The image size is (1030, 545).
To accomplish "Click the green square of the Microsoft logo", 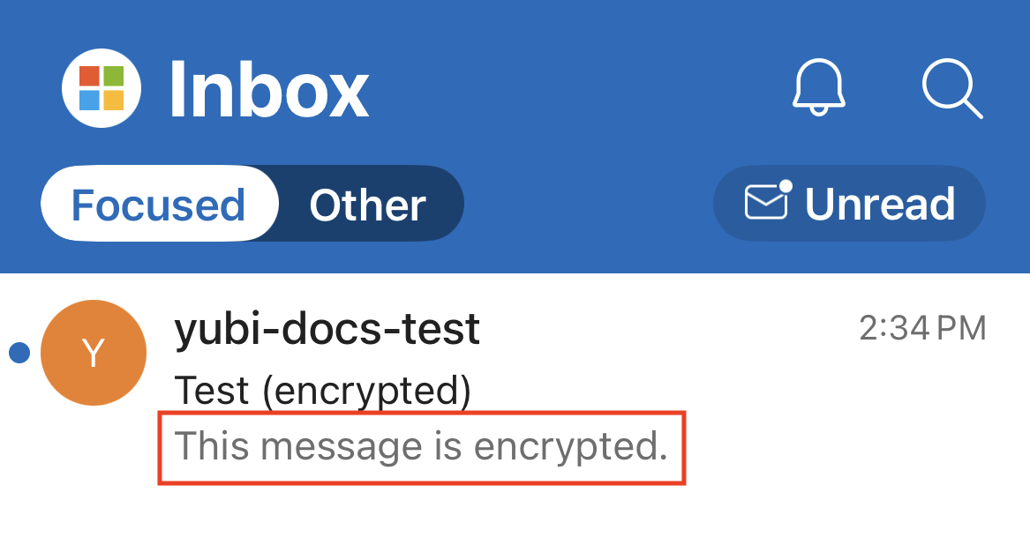I will (x=114, y=77).
